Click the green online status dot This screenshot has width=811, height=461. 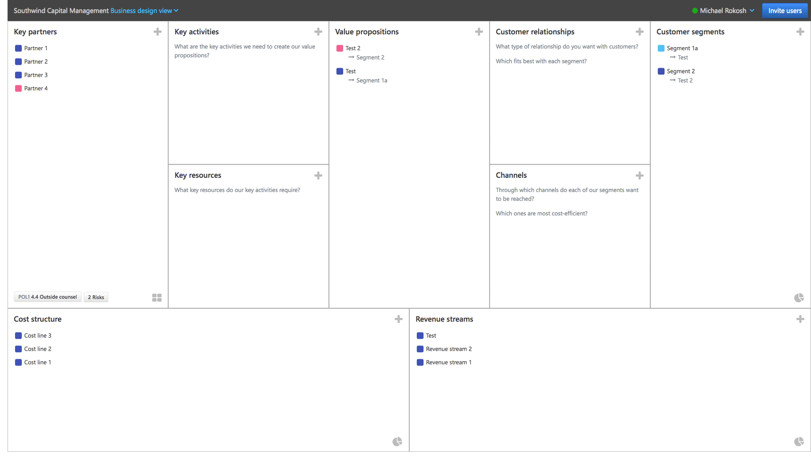coord(695,11)
